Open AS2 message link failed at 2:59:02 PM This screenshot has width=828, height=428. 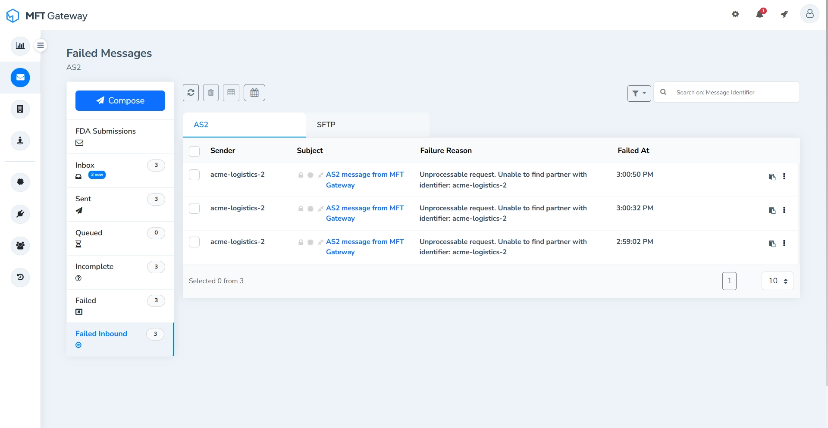[365, 247]
